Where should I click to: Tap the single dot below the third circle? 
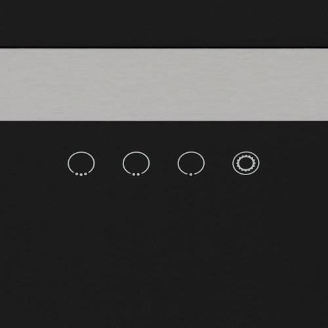[x=191, y=174]
